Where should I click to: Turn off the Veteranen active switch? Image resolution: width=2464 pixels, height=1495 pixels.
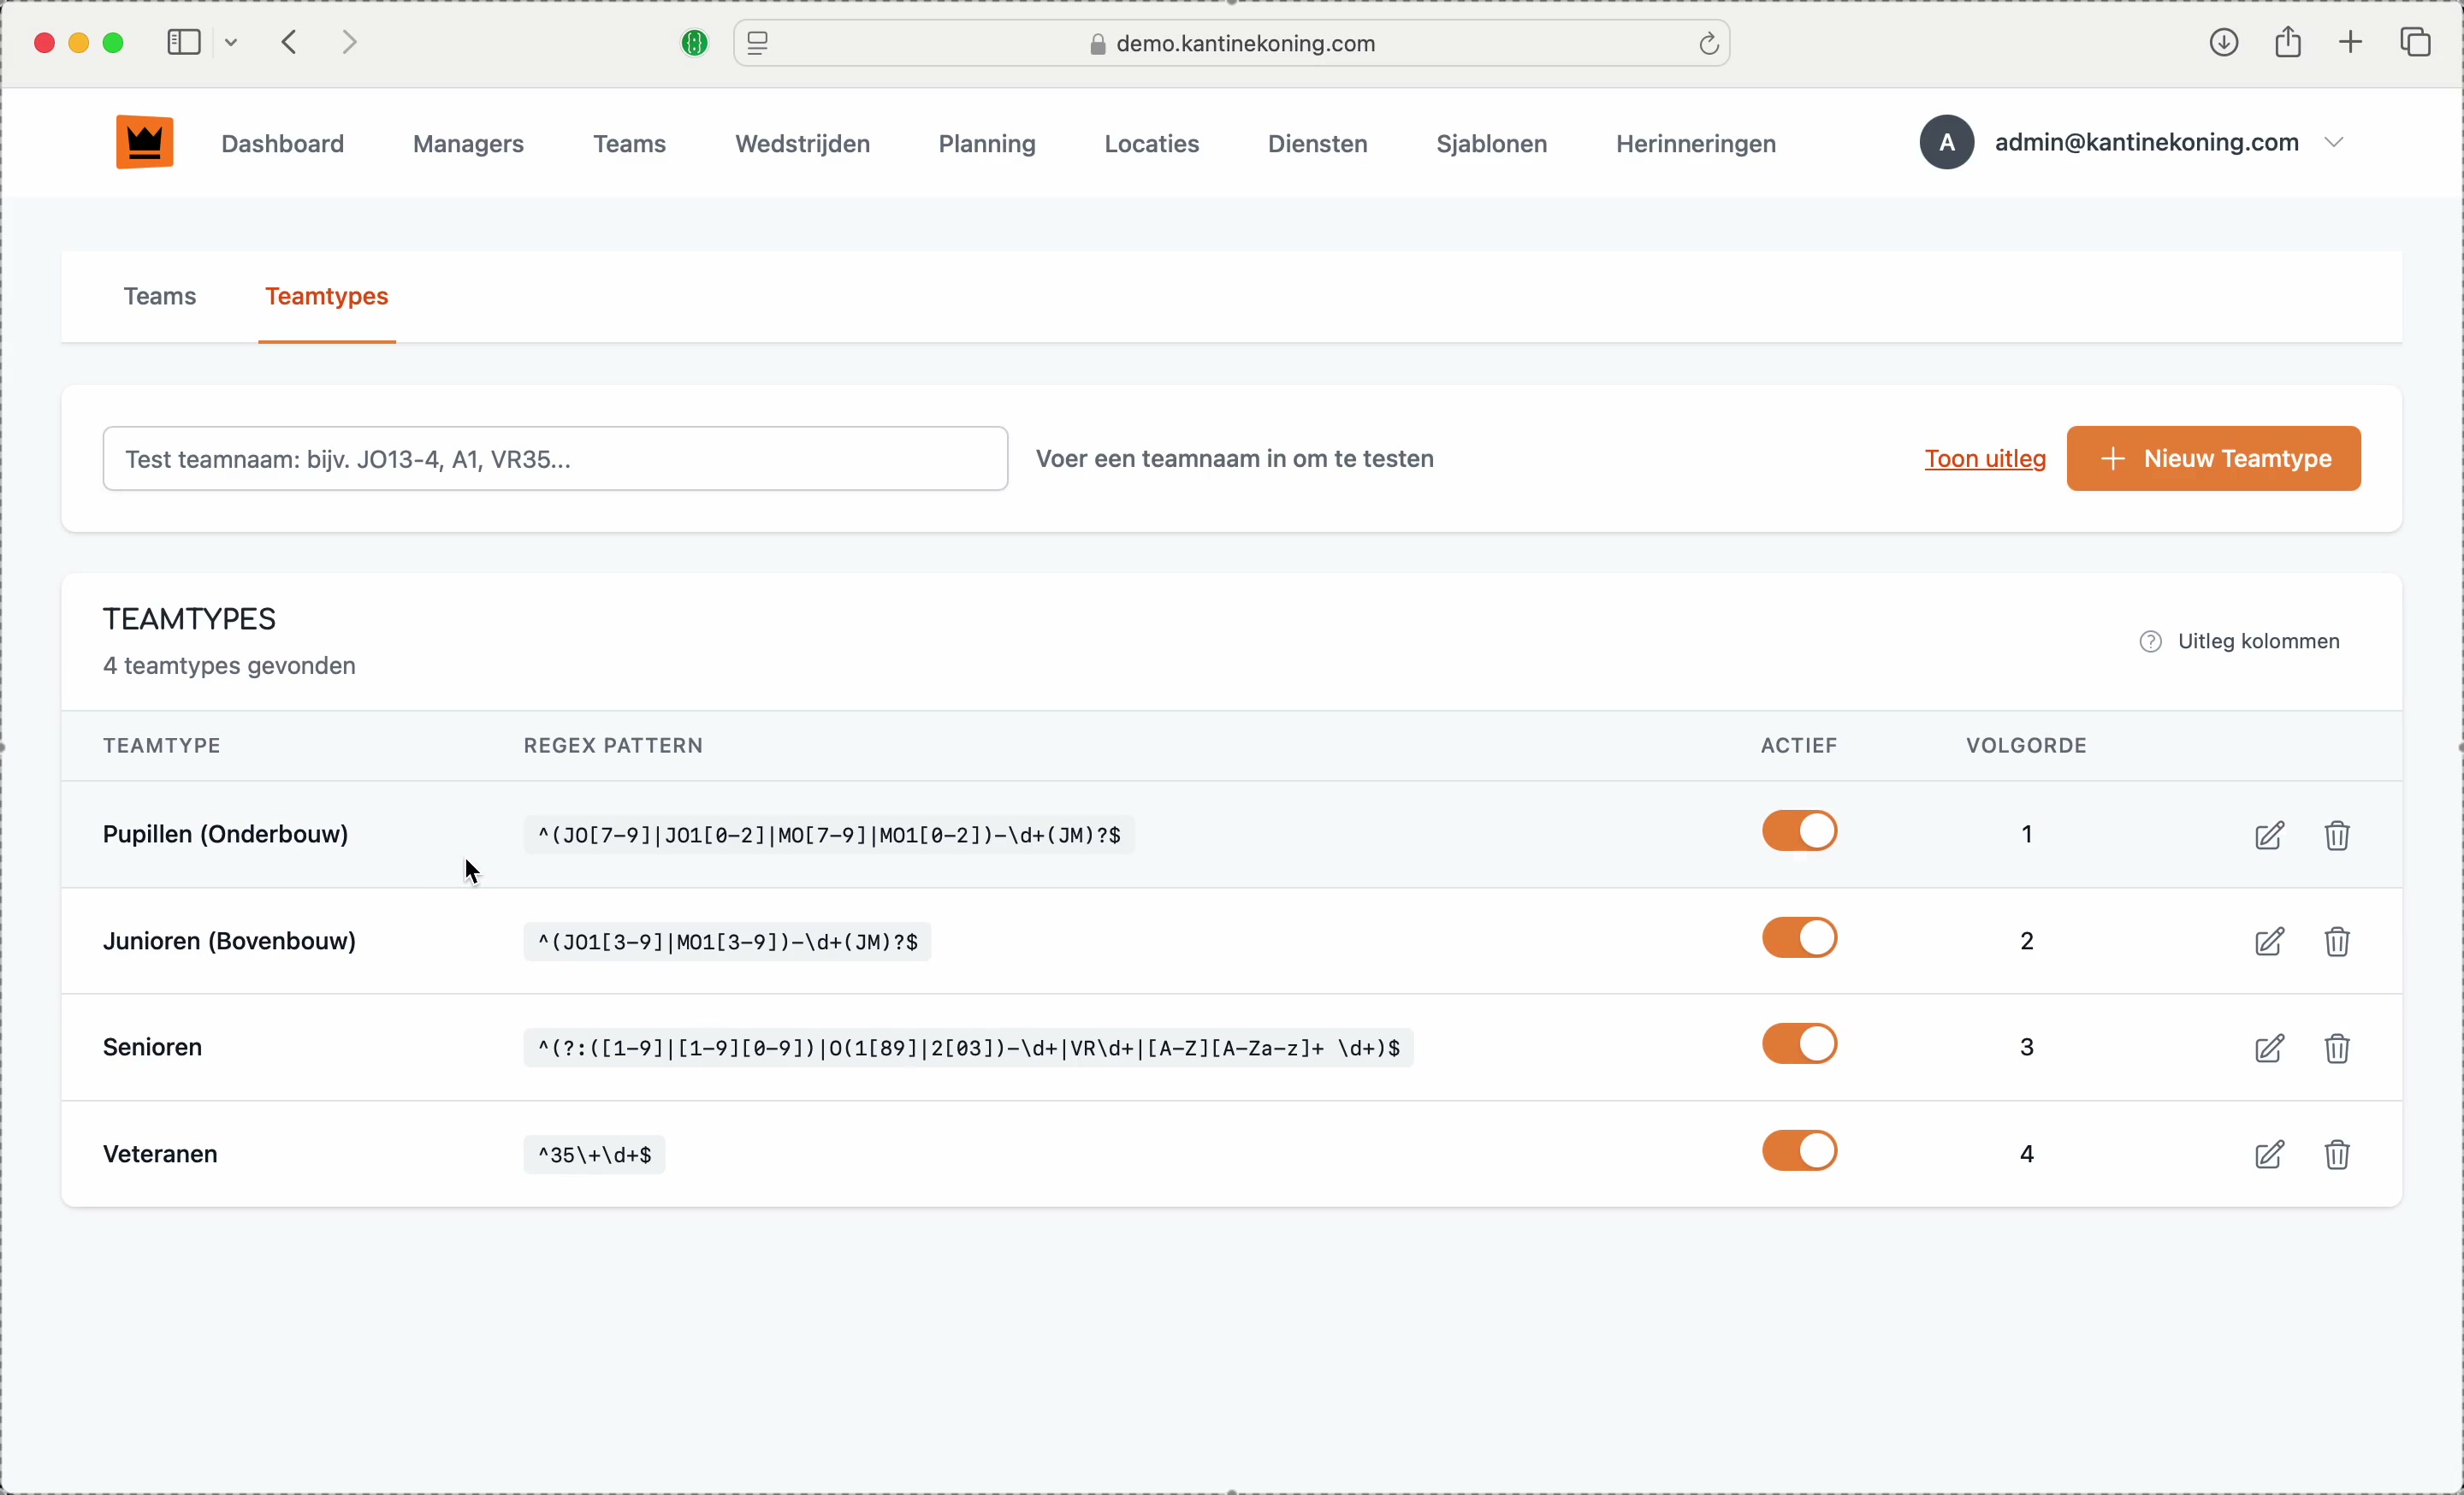tap(1799, 1151)
